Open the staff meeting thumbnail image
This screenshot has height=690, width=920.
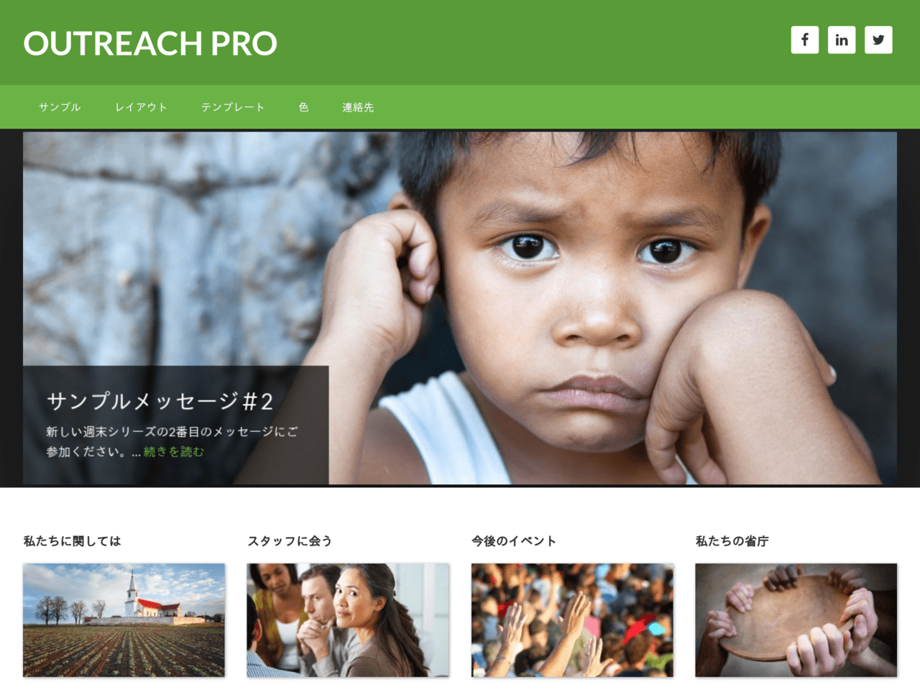coord(348,620)
